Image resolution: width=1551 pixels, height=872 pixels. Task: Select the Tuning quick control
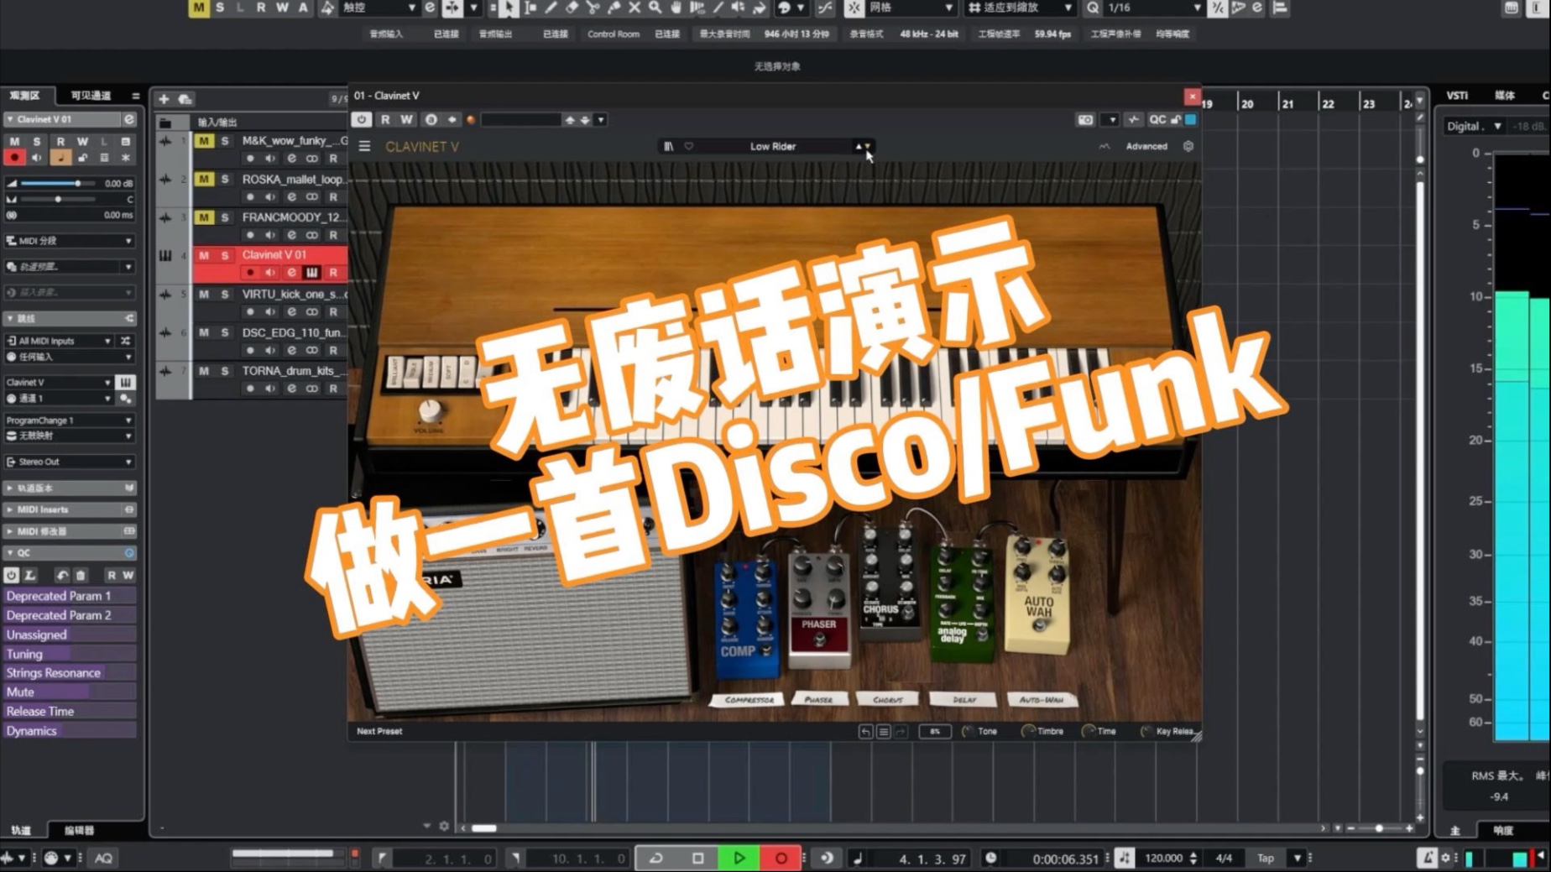[69, 654]
